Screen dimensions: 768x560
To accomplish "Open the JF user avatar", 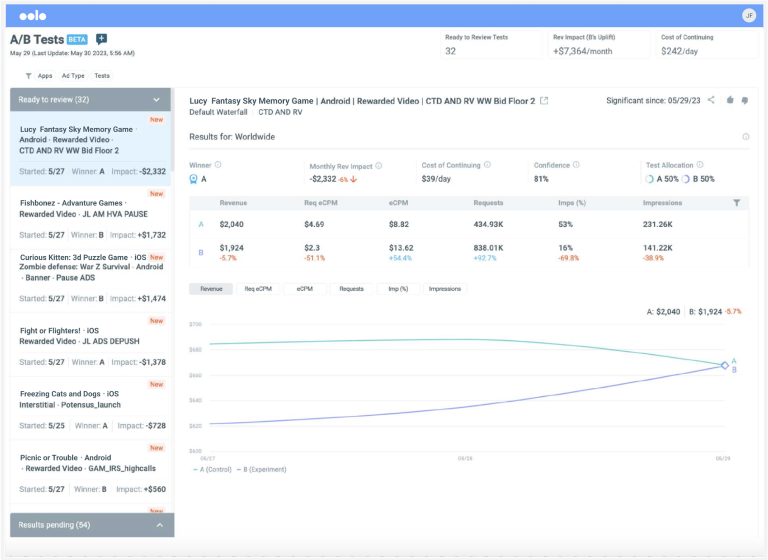I will [749, 16].
